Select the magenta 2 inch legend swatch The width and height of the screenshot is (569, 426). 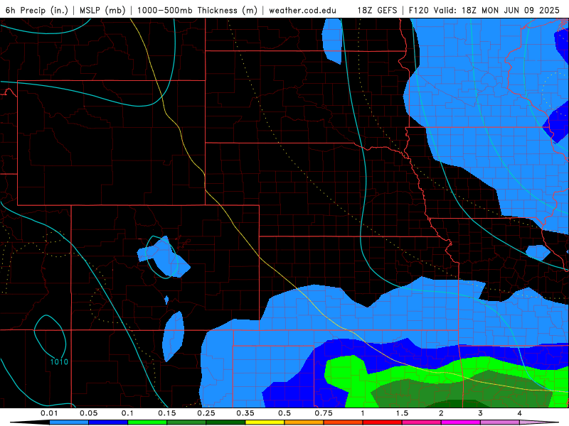461,422
